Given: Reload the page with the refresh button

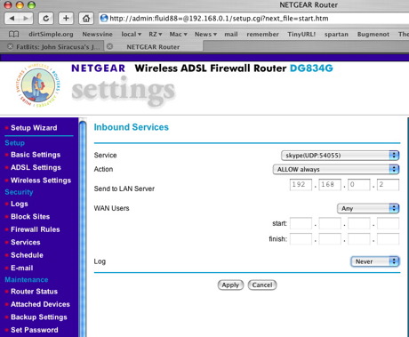Looking at the screenshot, I should click(46, 19).
